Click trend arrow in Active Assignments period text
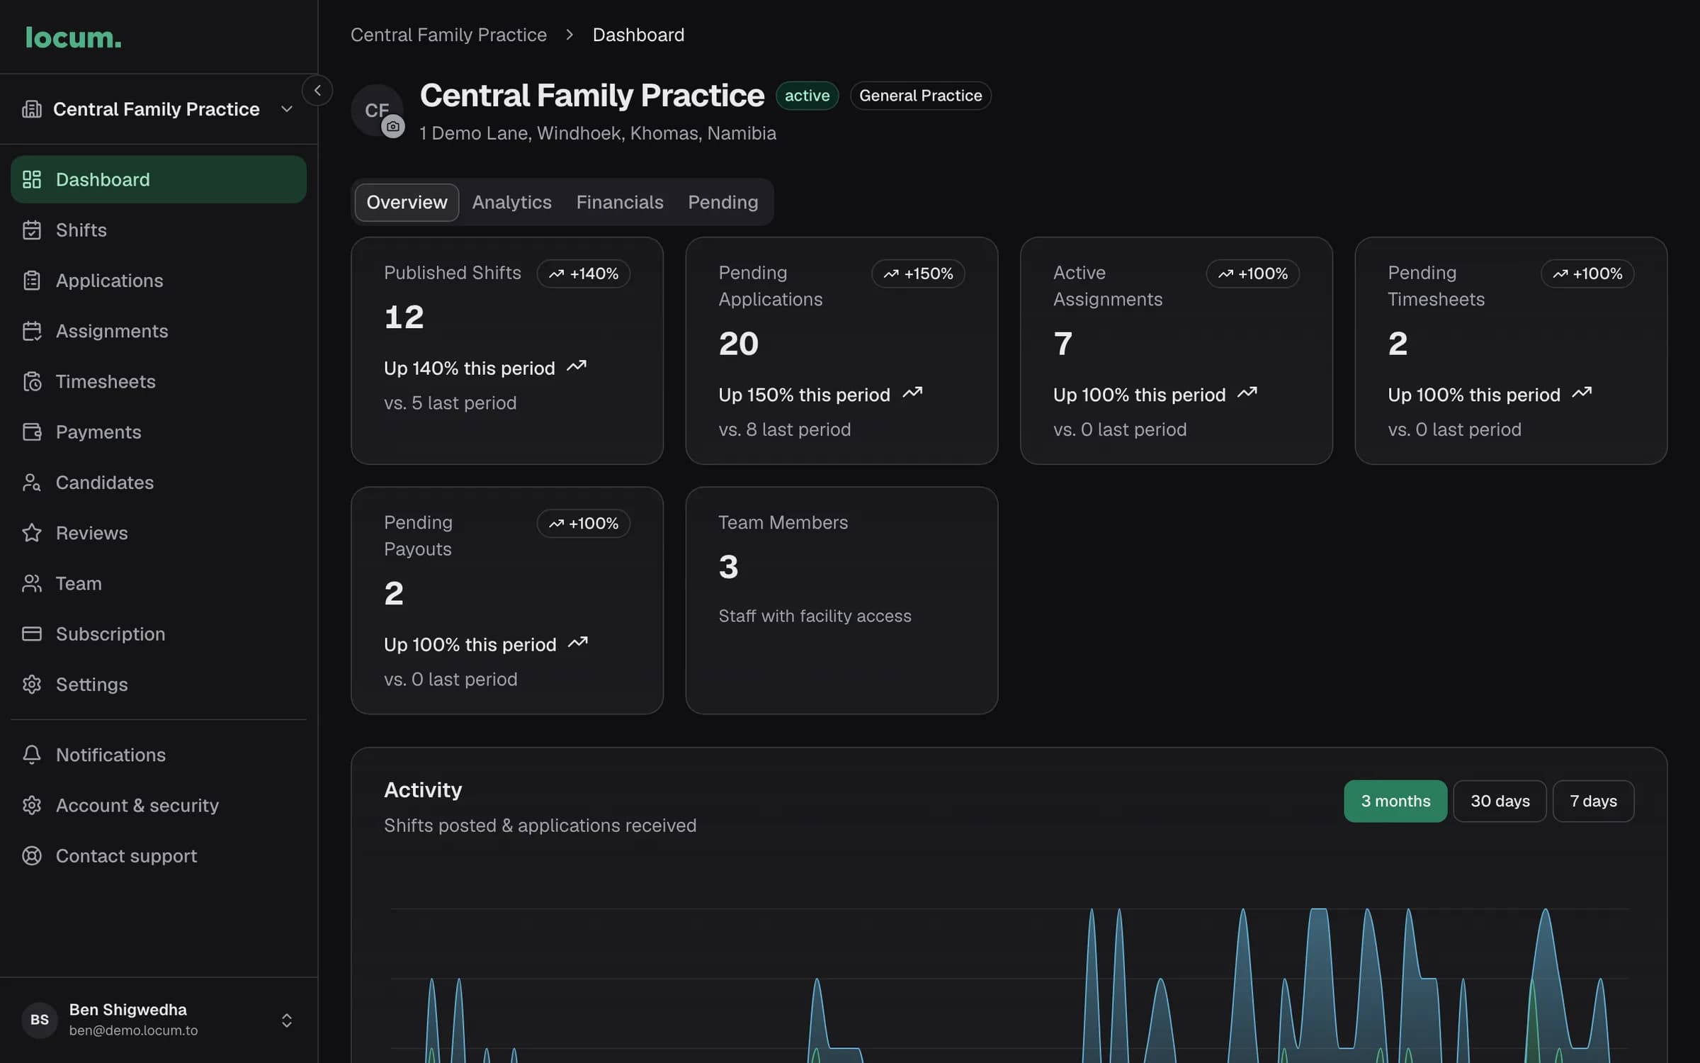The image size is (1700, 1063). pos(1247,393)
